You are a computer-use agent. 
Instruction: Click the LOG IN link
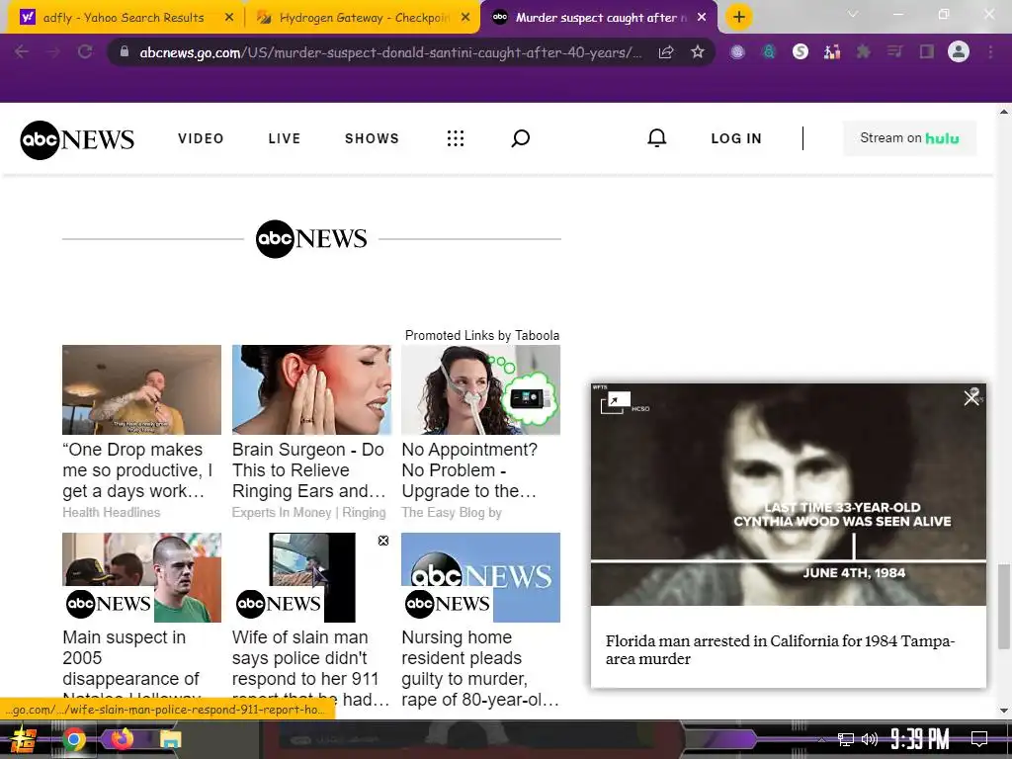(736, 138)
